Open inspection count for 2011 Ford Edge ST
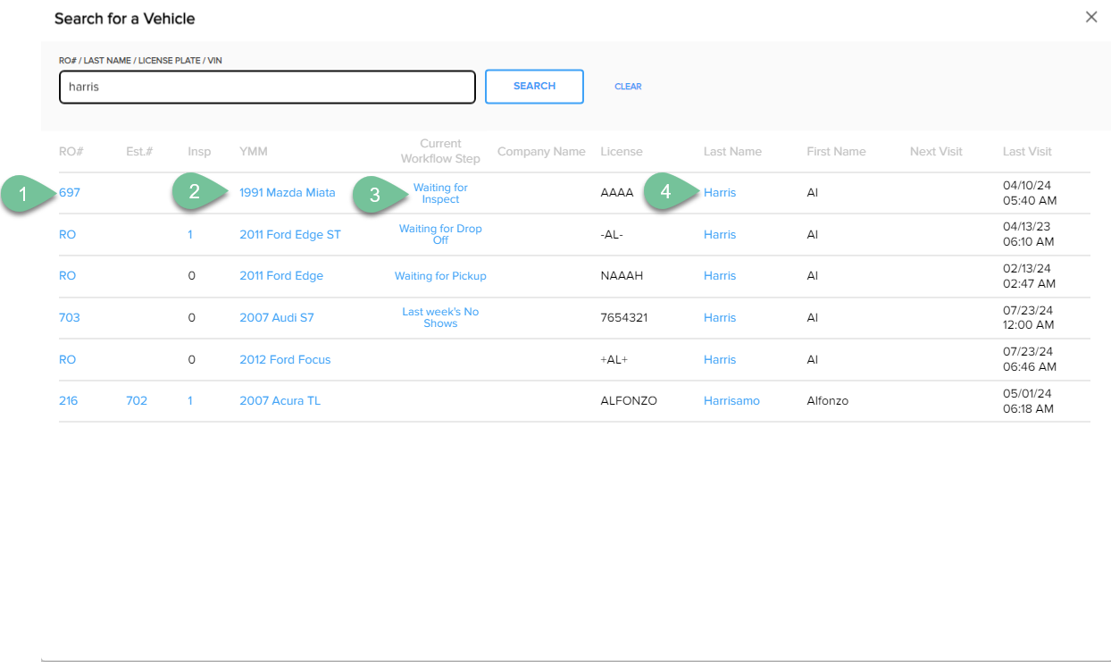This screenshot has width=1111, height=662. pyautogui.click(x=190, y=235)
